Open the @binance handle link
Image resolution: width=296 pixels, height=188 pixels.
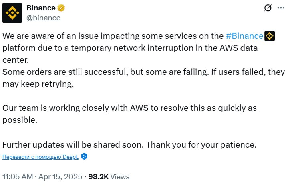click(x=43, y=18)
